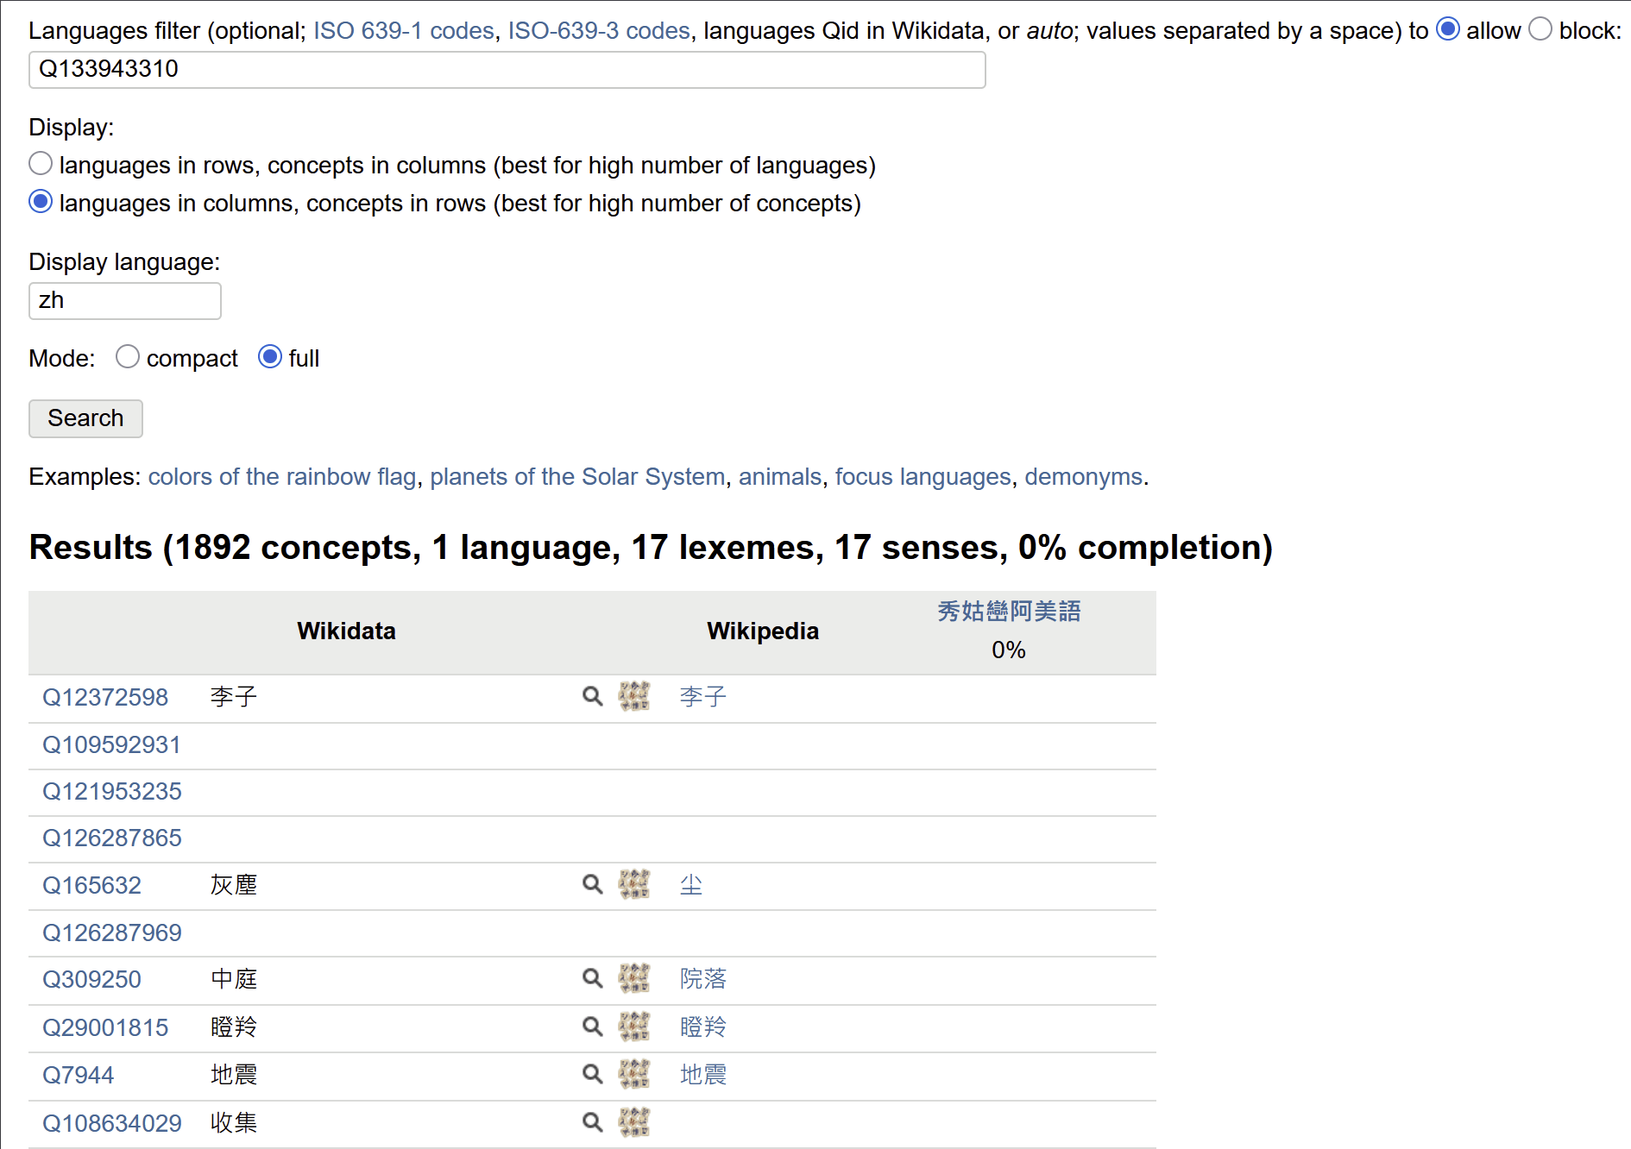Screen dimensions: 1631x1149
Task: Click the magnifier icon in the 地震 row
Action: pyautogui.click(x=592, y=1074)
